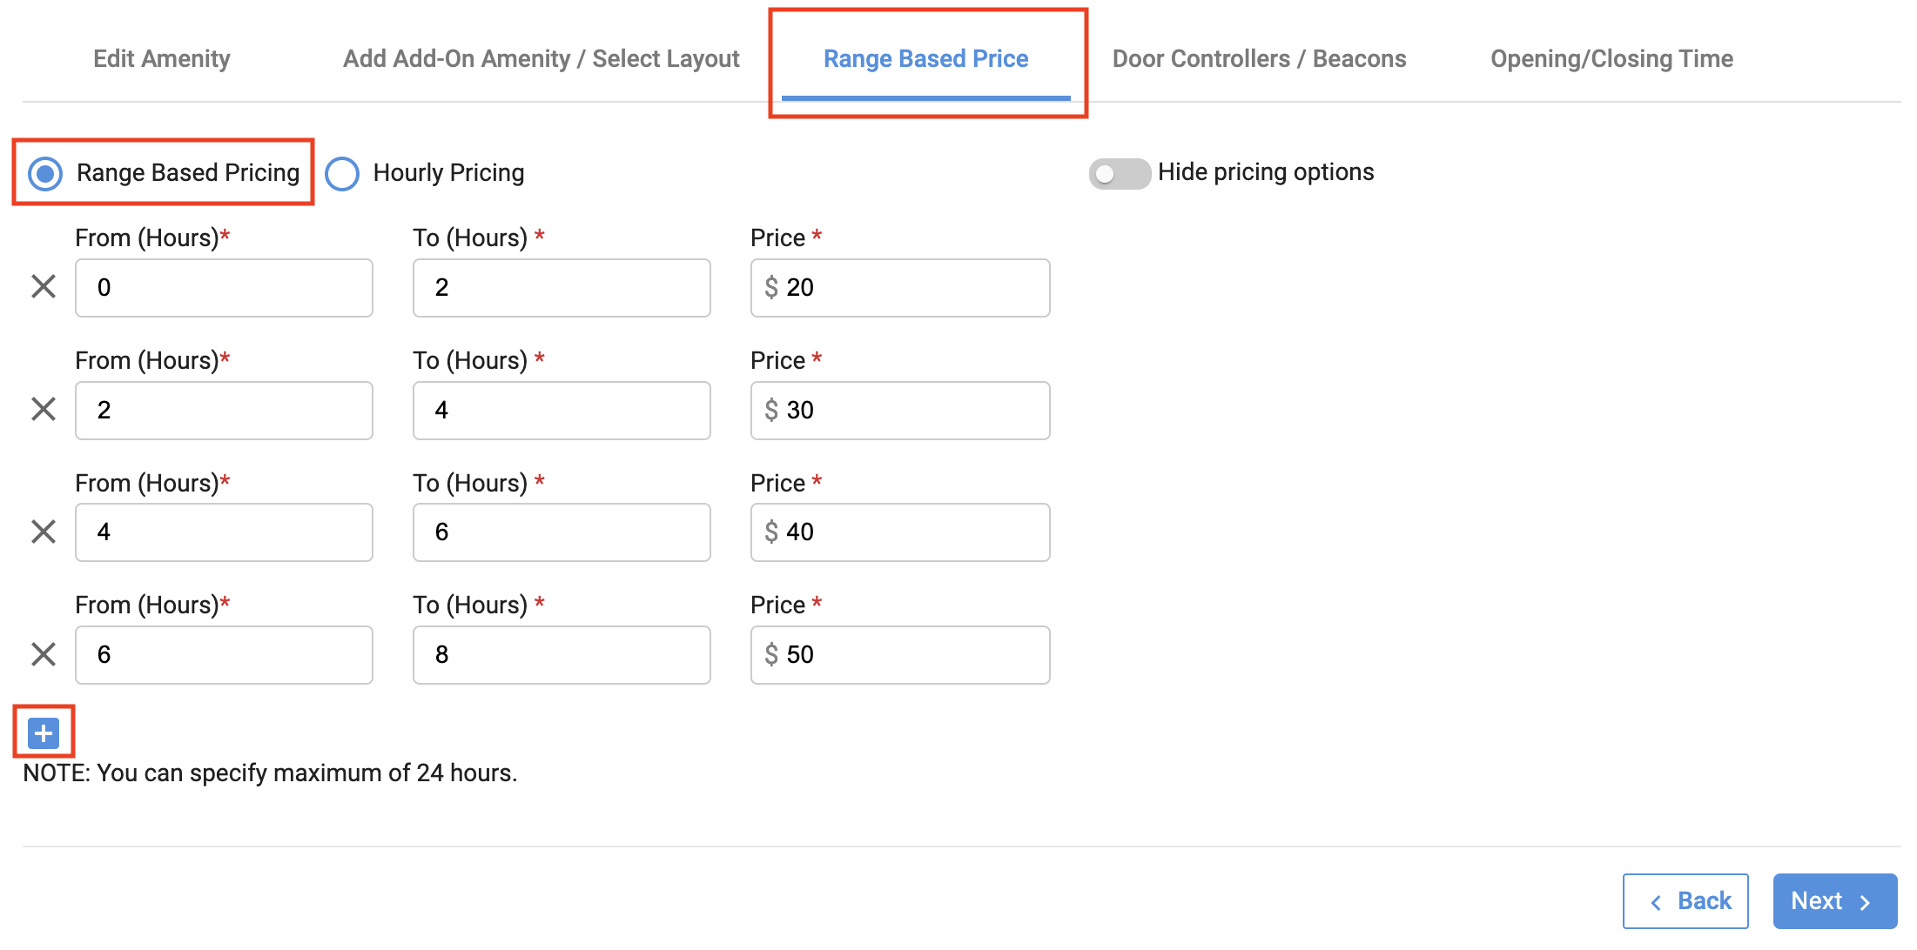Switch to Hourly Pricing option
The height and width of the screenshot is (950, 1917).
click(x=342, y=173)
